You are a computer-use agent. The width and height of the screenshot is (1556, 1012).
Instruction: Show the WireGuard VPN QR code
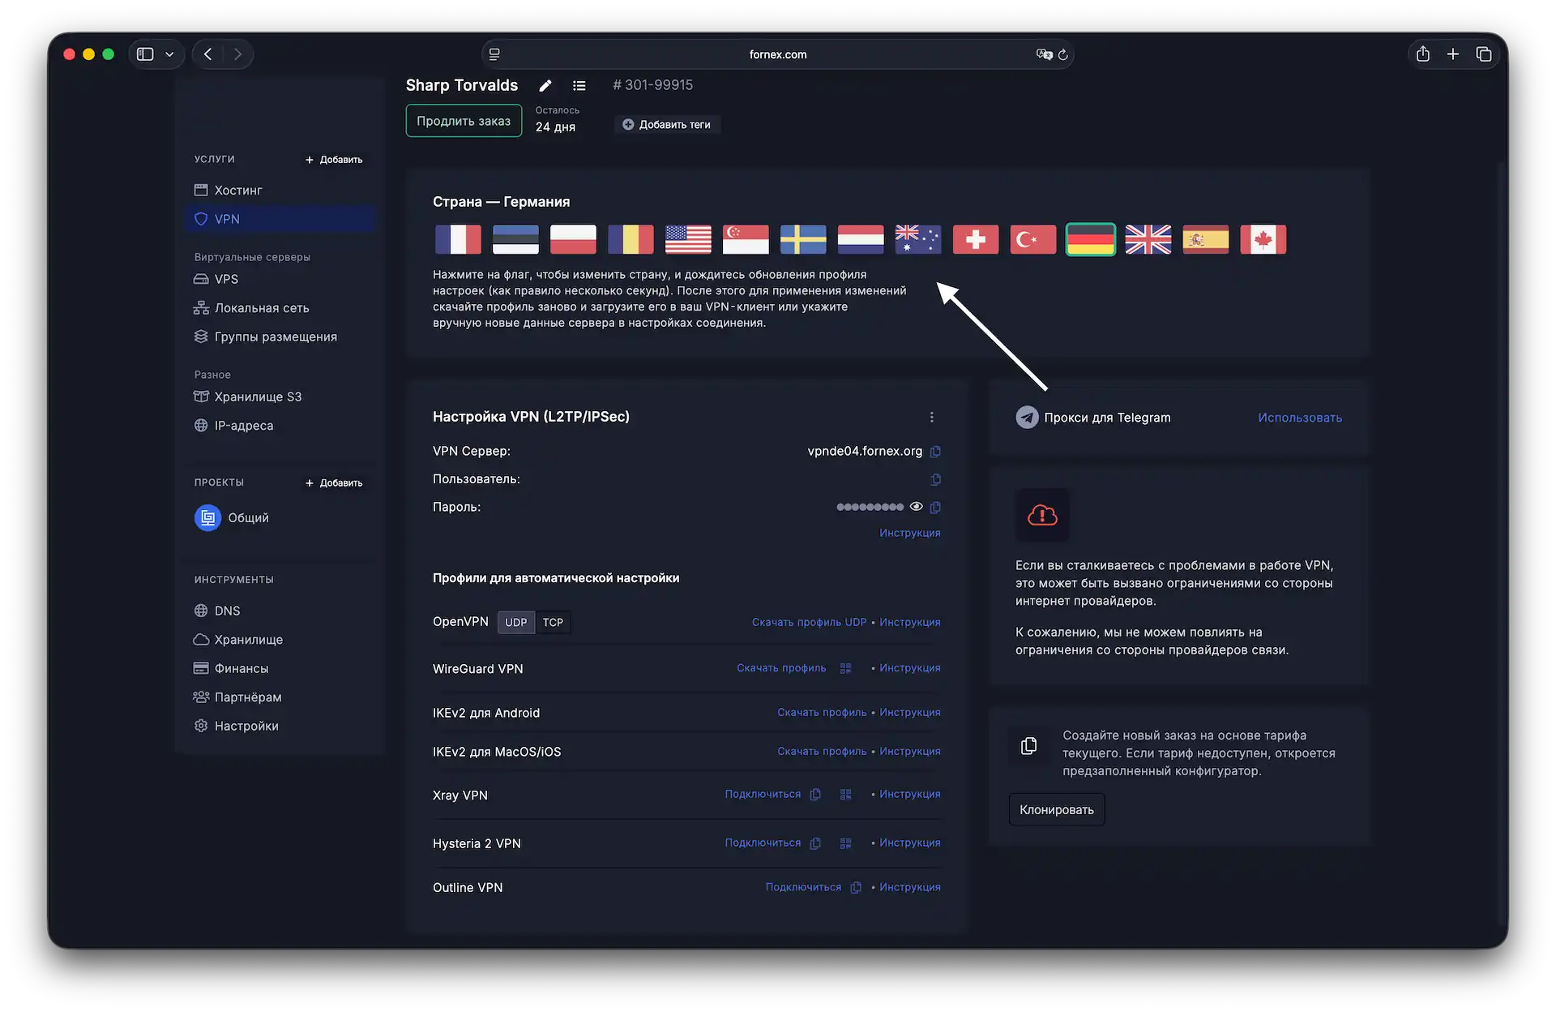tap(845, 668)
